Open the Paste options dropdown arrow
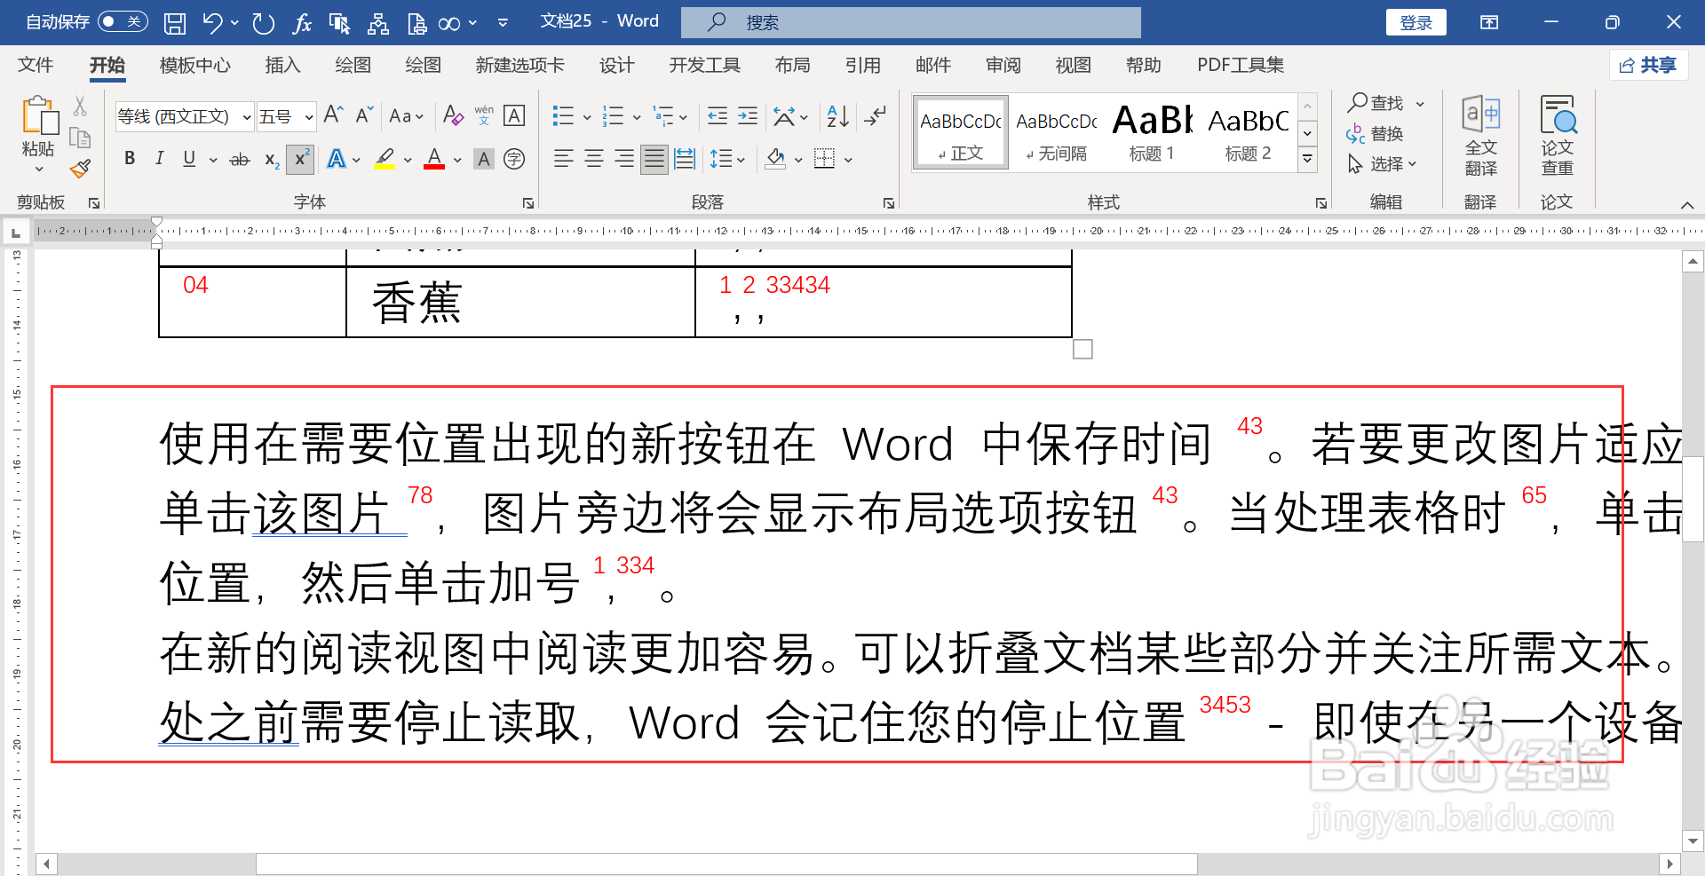1705x876 pixels. (39, 169)
